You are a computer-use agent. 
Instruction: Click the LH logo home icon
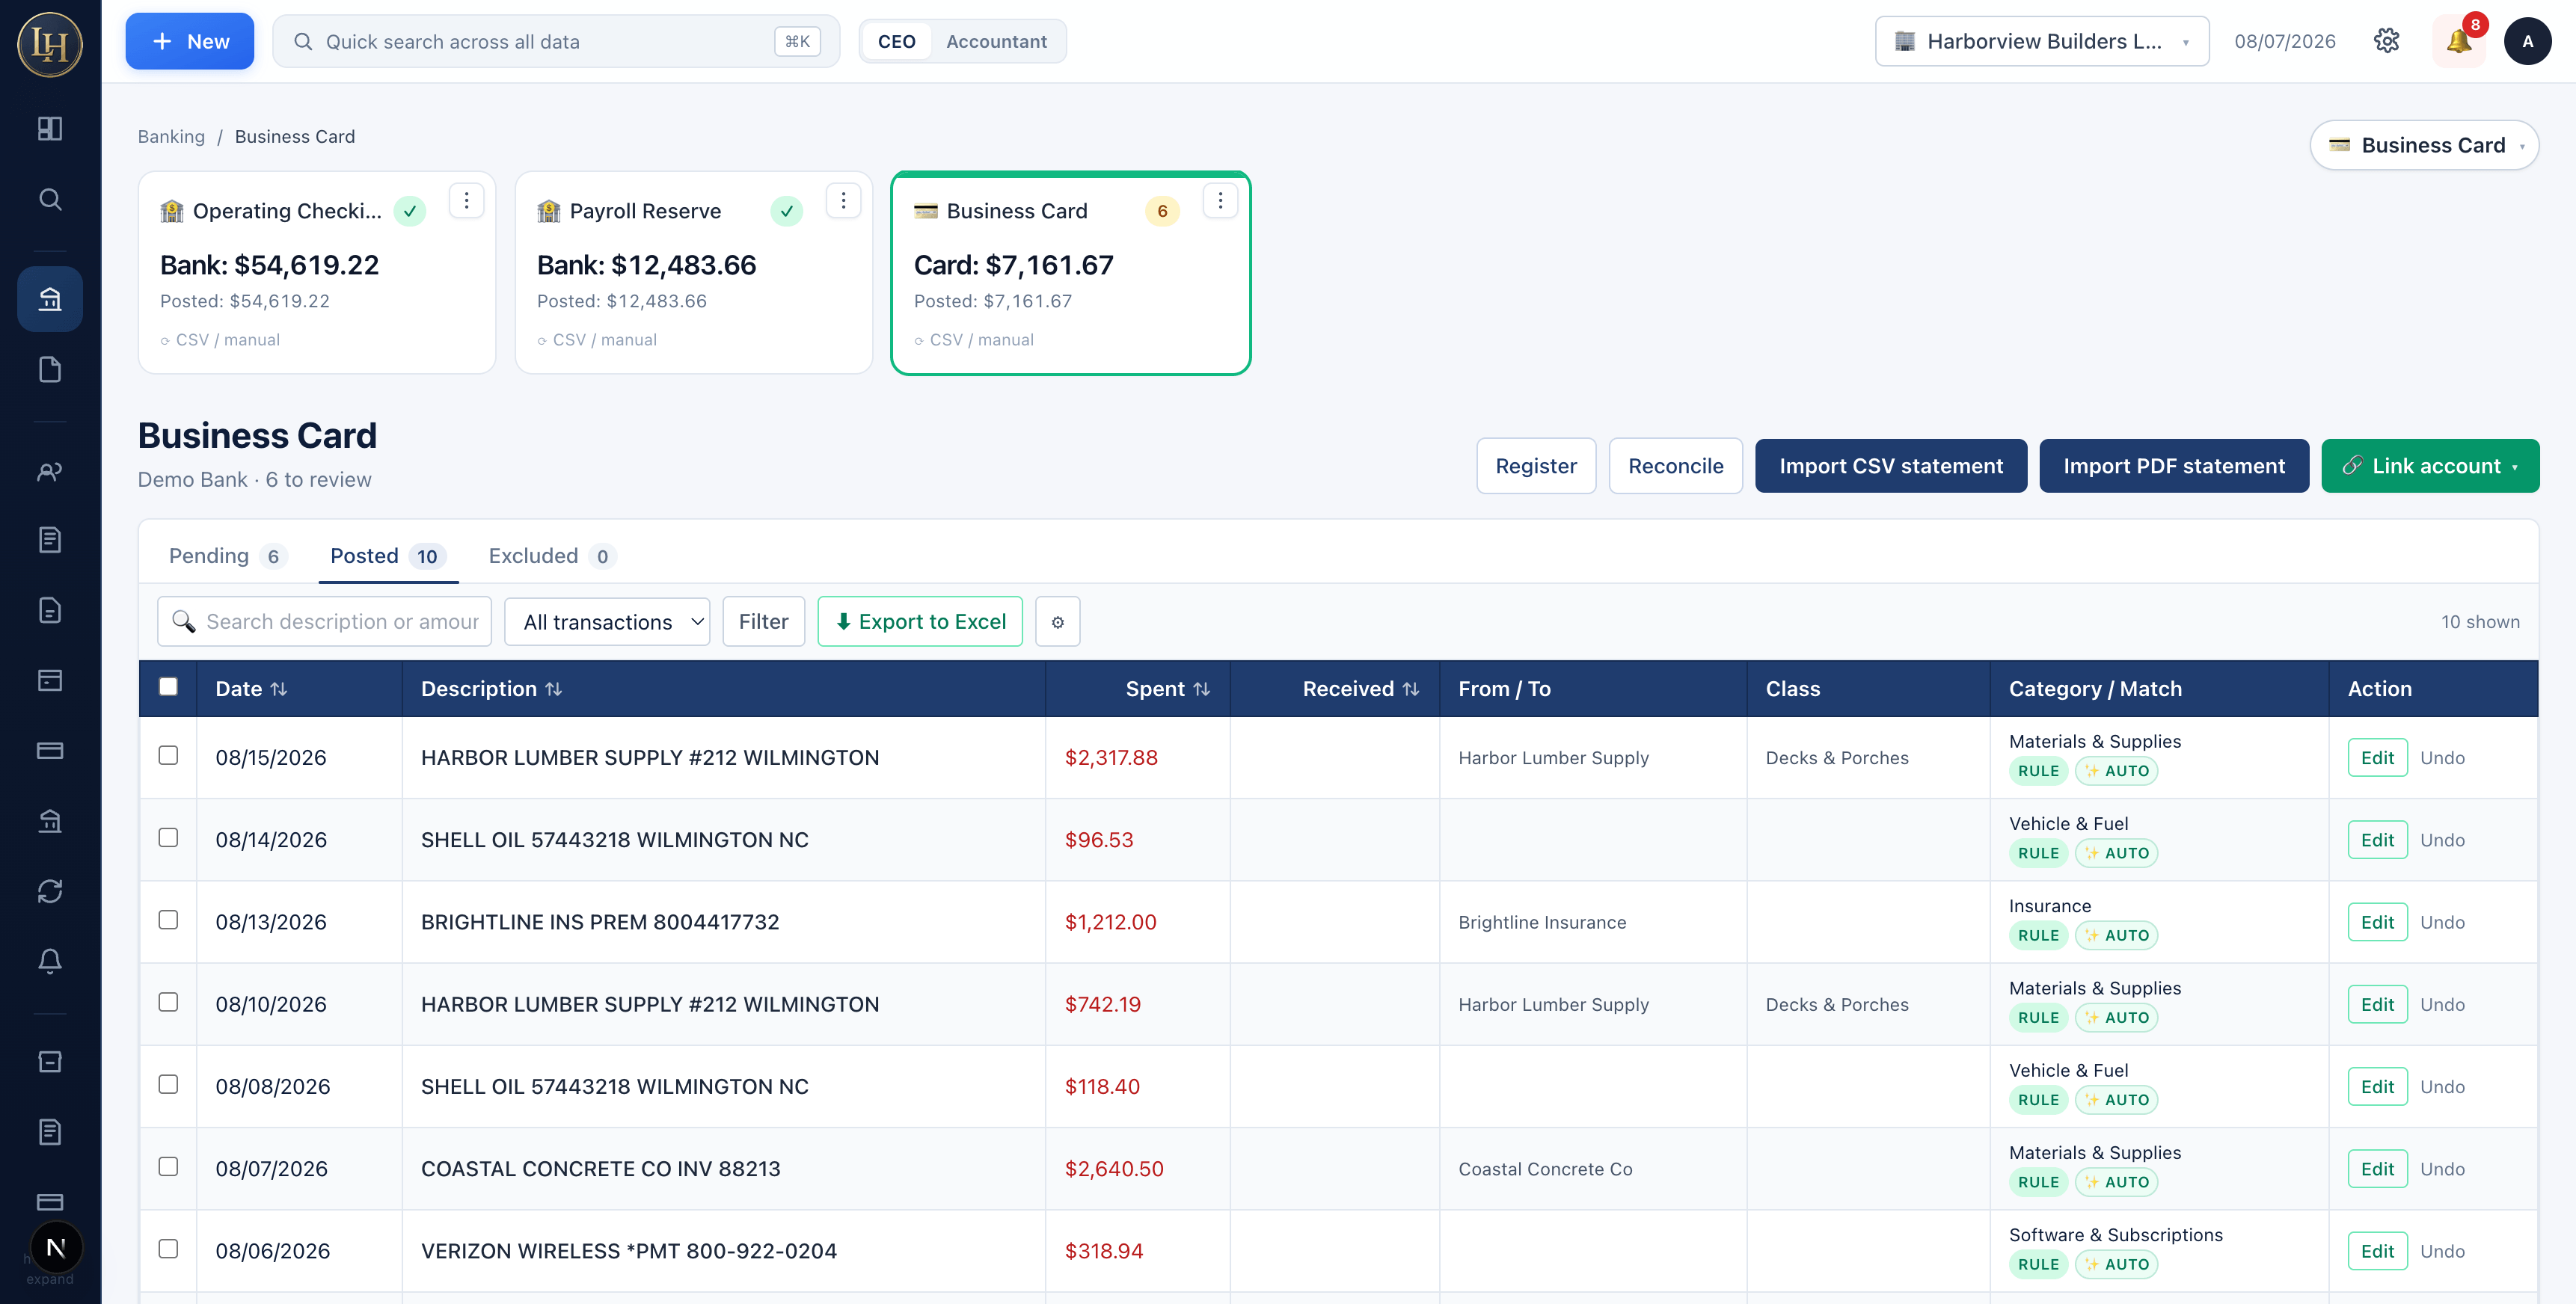click(x=50, y=44)
